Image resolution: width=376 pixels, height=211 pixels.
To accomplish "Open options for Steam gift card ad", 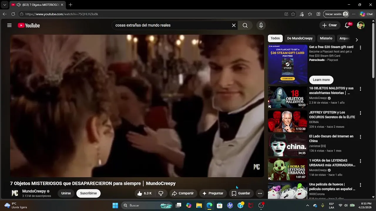I will point(360,47).
